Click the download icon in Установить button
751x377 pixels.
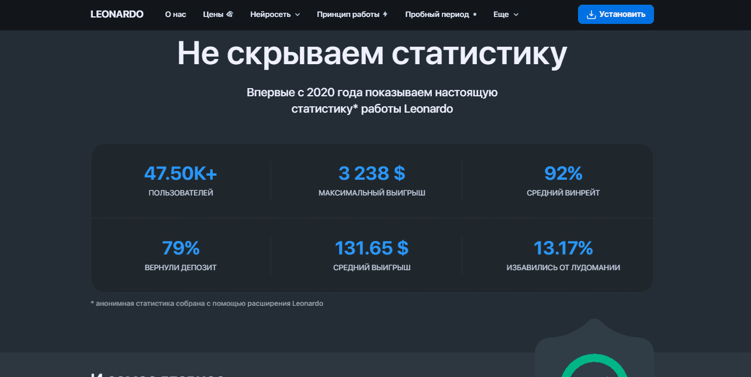591,14
